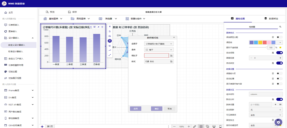This screenshot has width=287, height=128.
Task: Click the 保存 save button
Action: coord(72,12)
